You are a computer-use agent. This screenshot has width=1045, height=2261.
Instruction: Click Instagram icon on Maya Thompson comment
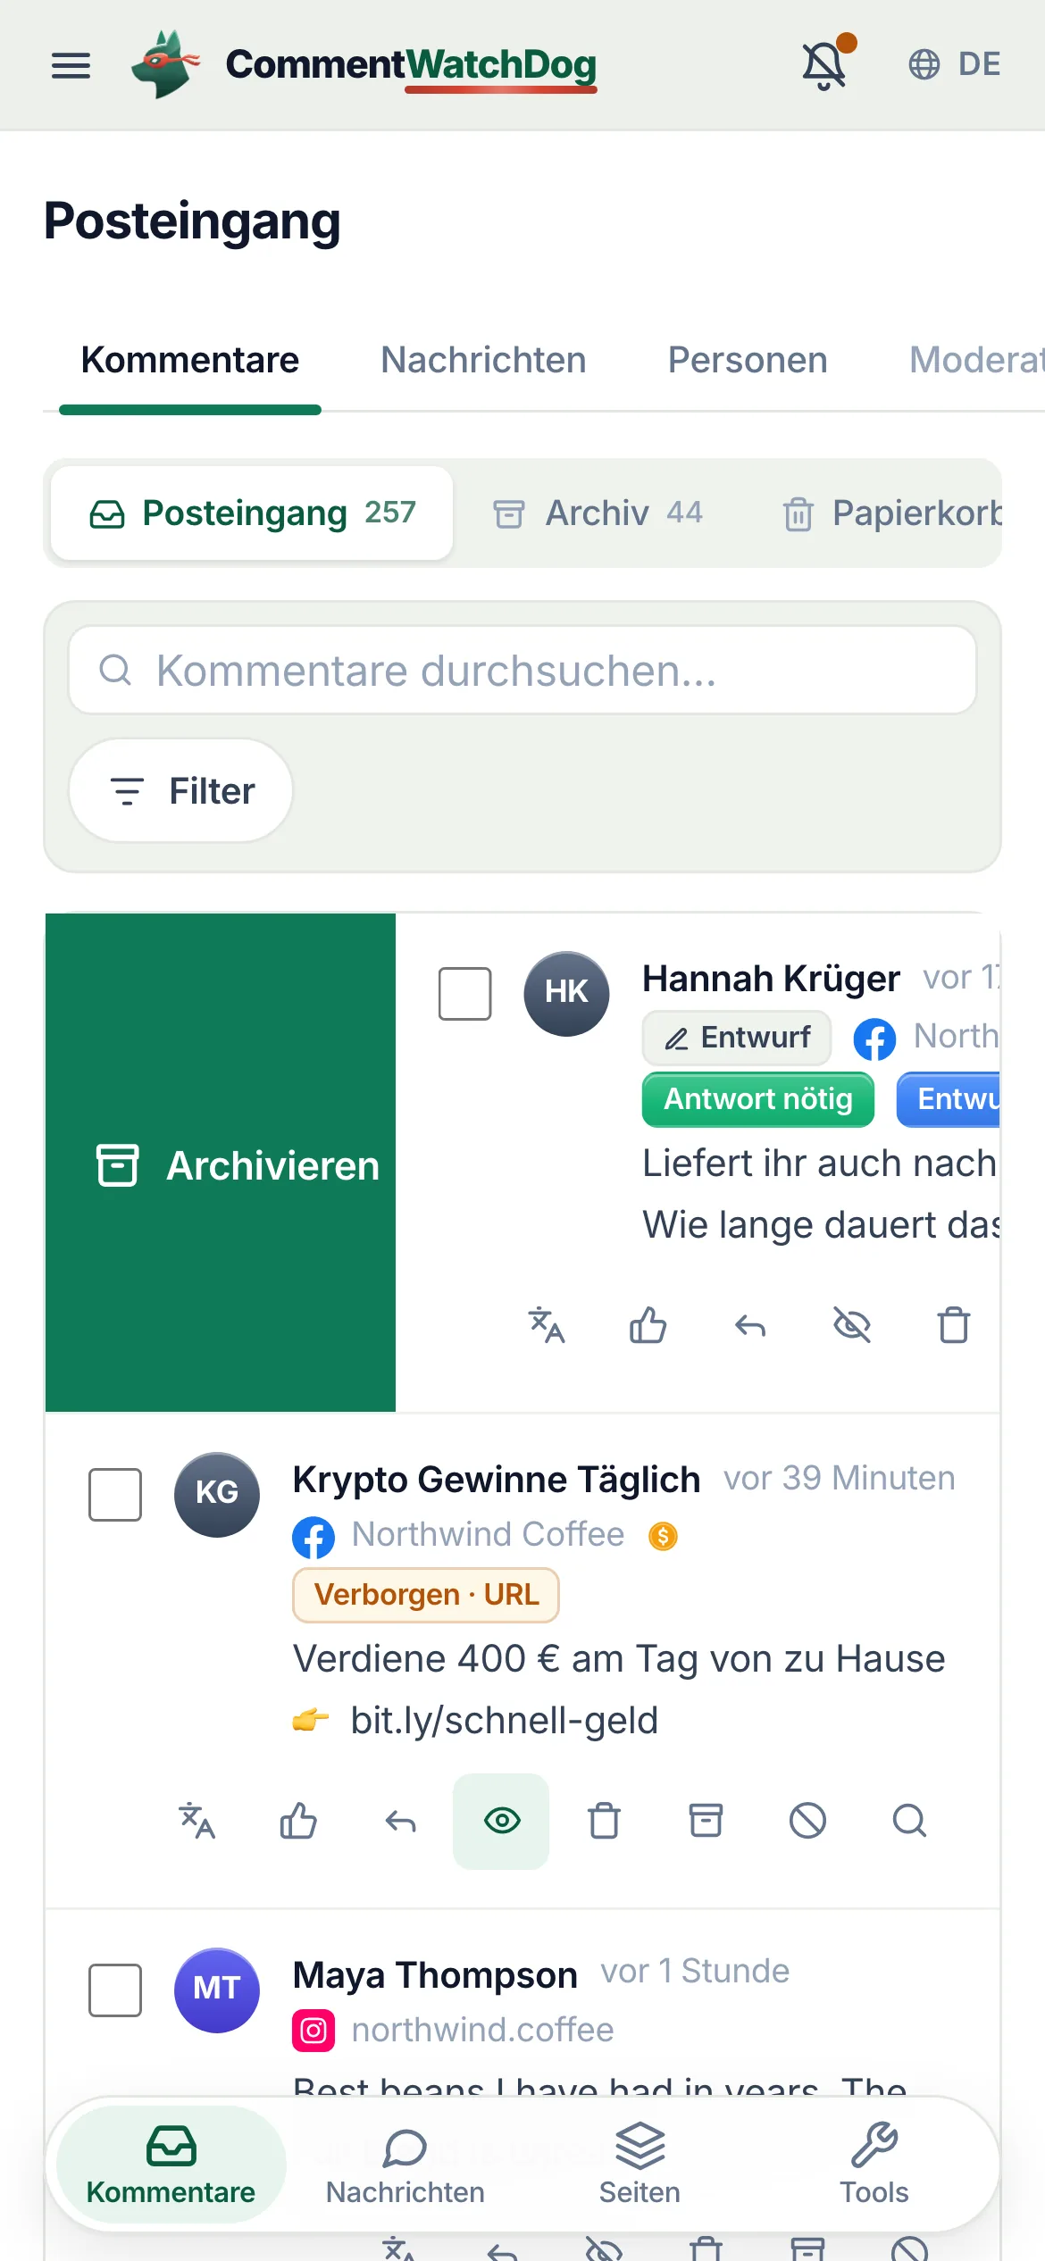pos(313,2032)
